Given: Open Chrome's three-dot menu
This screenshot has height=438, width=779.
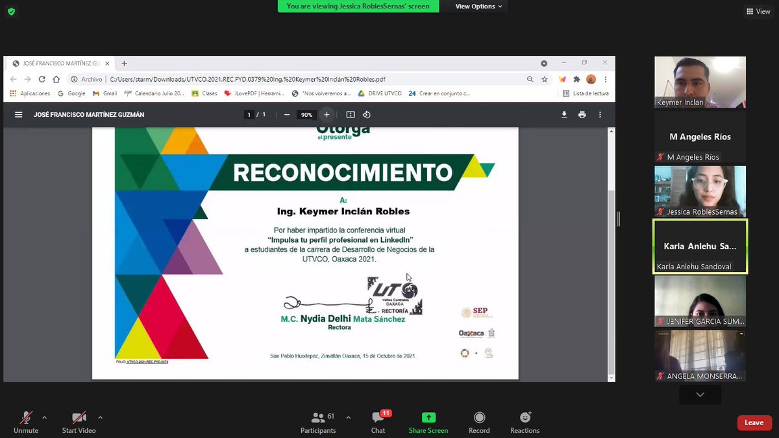Looking at the screenshot, I should coord(606,79).
